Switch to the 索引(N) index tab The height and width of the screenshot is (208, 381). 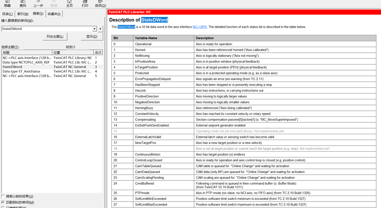point(23,14)
